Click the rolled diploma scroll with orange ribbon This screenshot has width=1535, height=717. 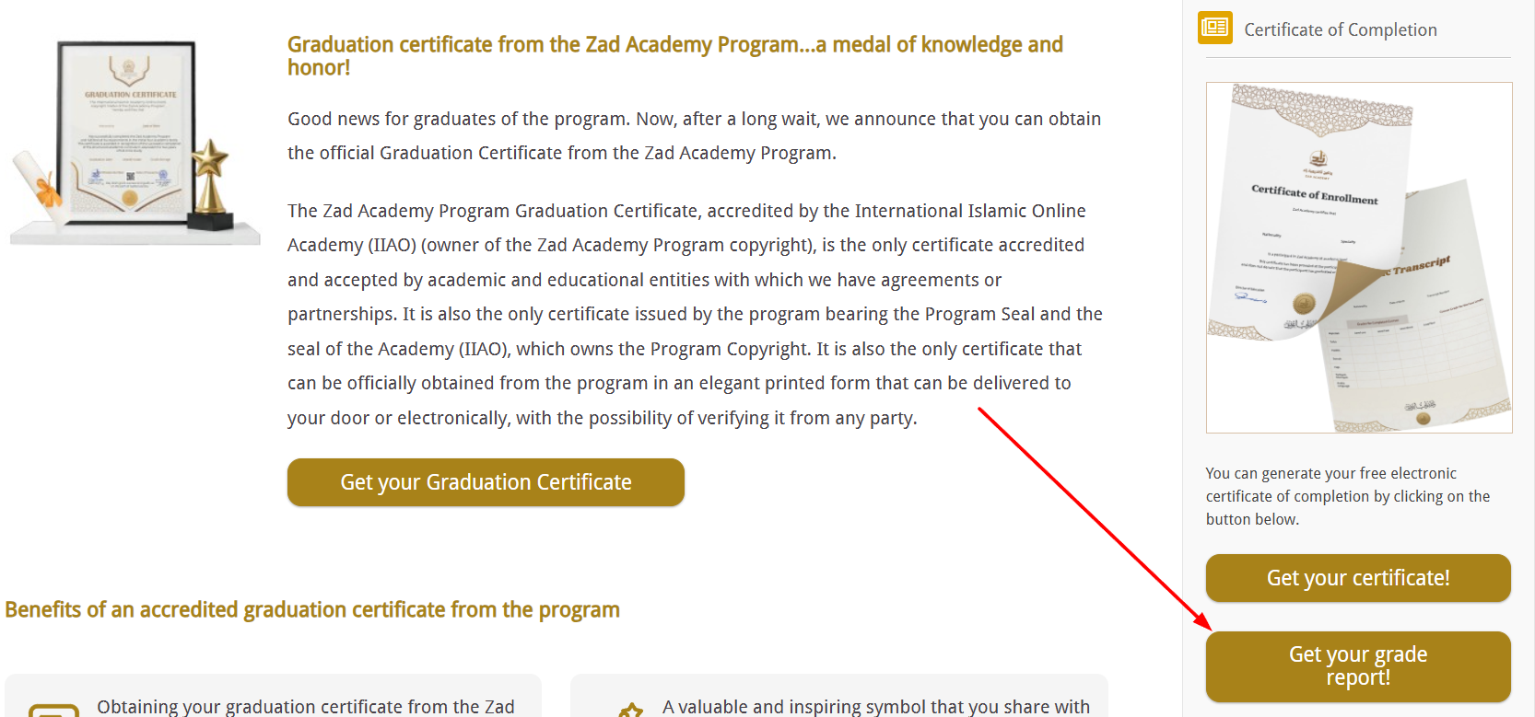[x=39, y=189]
